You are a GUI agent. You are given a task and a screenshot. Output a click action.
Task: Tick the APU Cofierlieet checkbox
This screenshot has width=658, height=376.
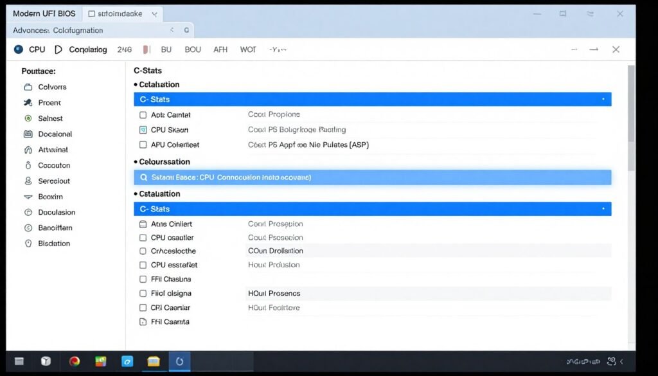point(143,145)
